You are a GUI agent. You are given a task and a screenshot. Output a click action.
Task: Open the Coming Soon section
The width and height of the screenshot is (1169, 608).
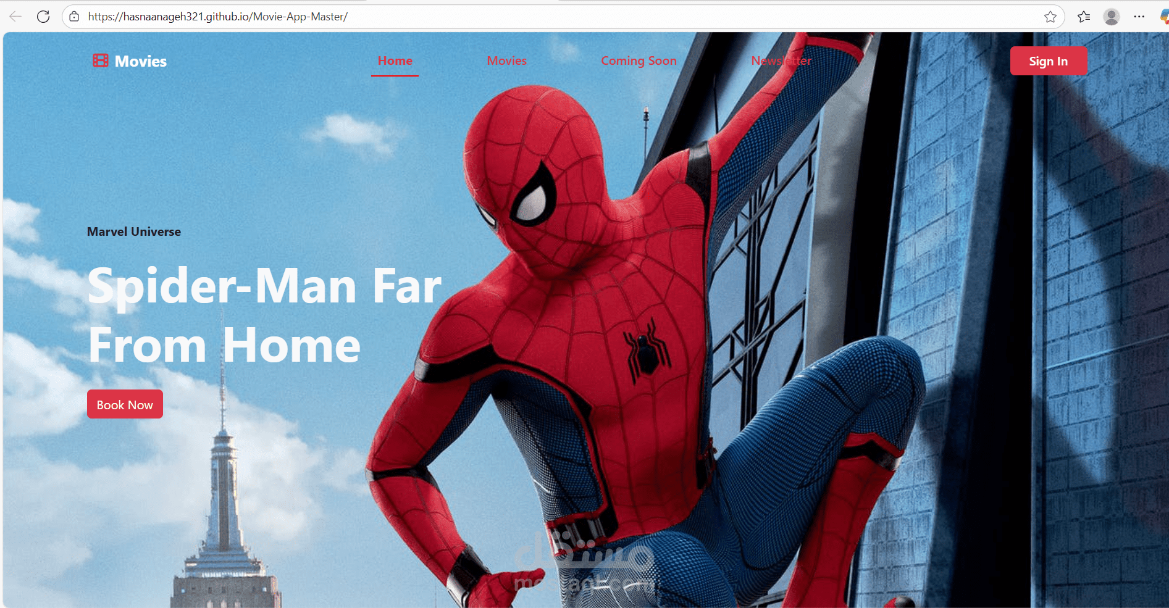639,60
